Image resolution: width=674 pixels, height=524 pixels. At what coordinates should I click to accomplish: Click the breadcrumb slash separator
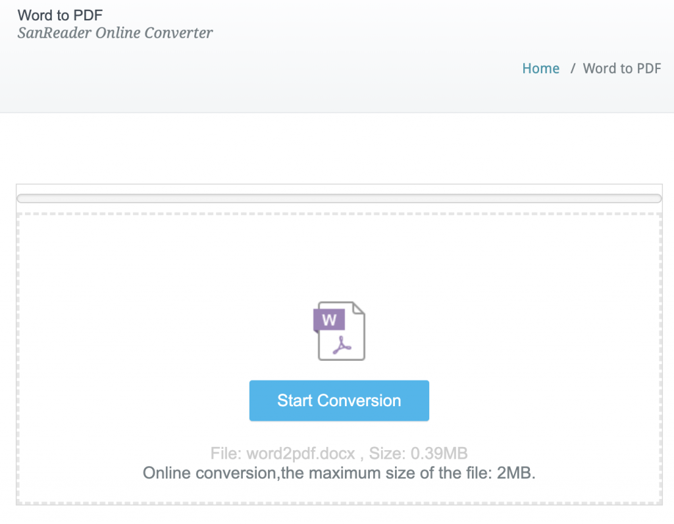(573, 68)
